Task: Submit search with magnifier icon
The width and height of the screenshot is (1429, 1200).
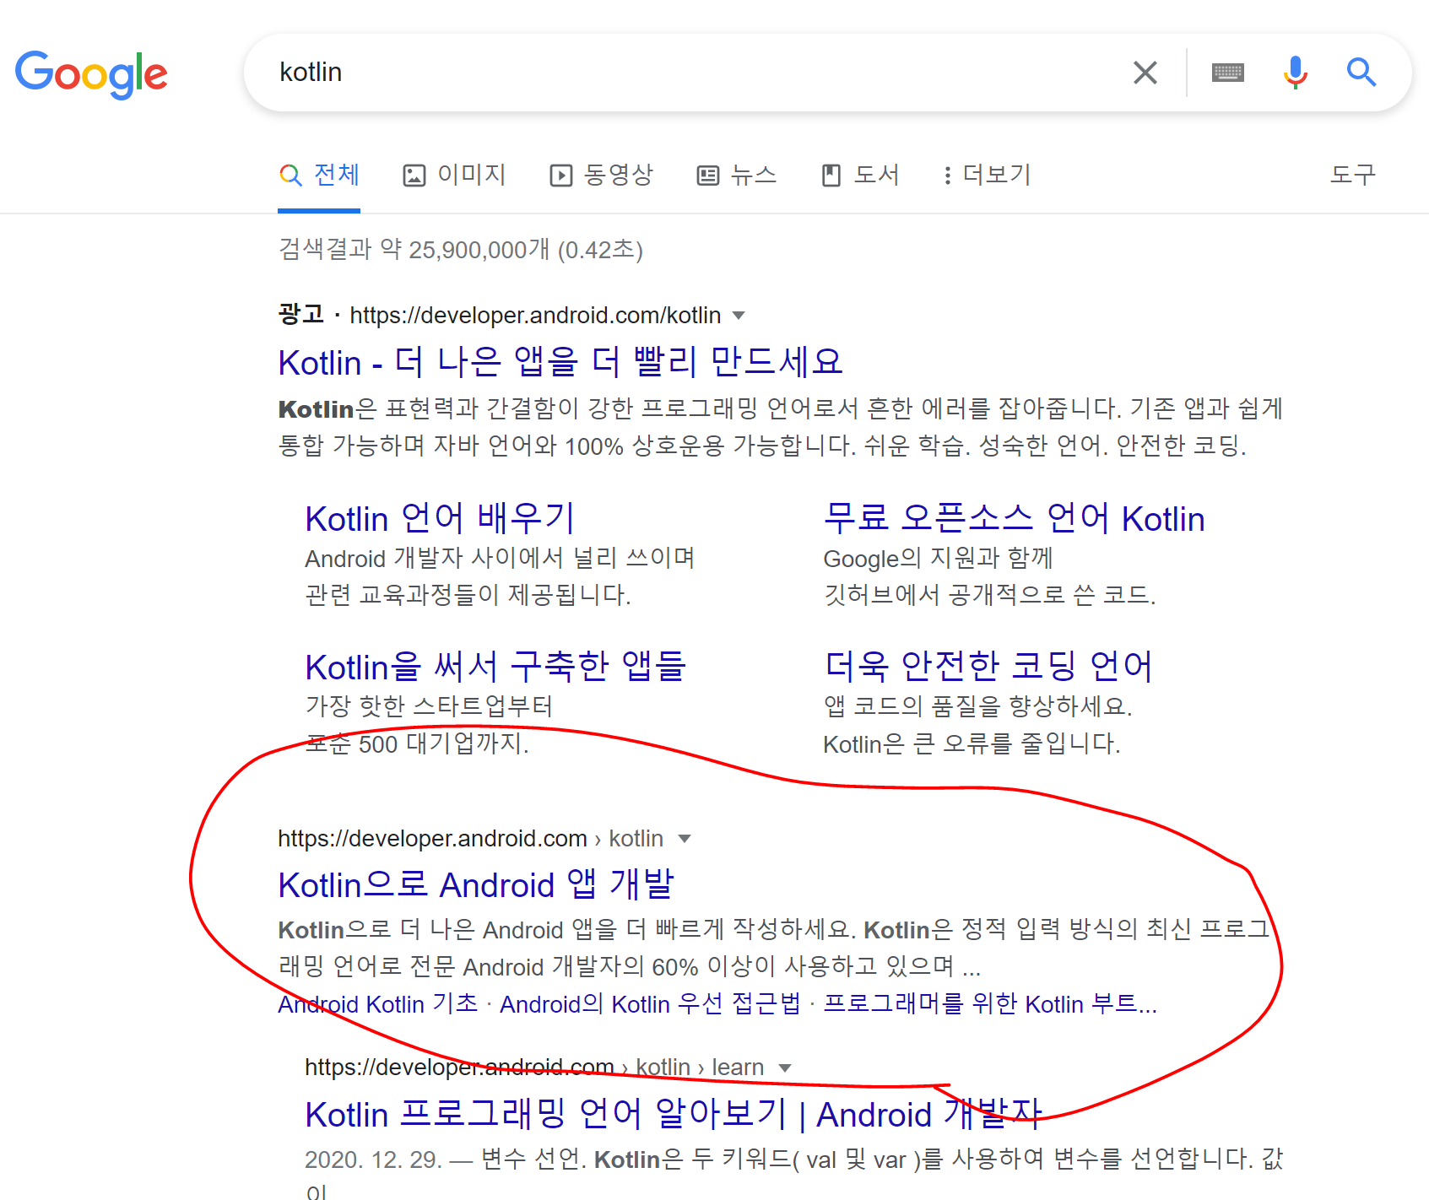Action: click(x=1361, y=73)
